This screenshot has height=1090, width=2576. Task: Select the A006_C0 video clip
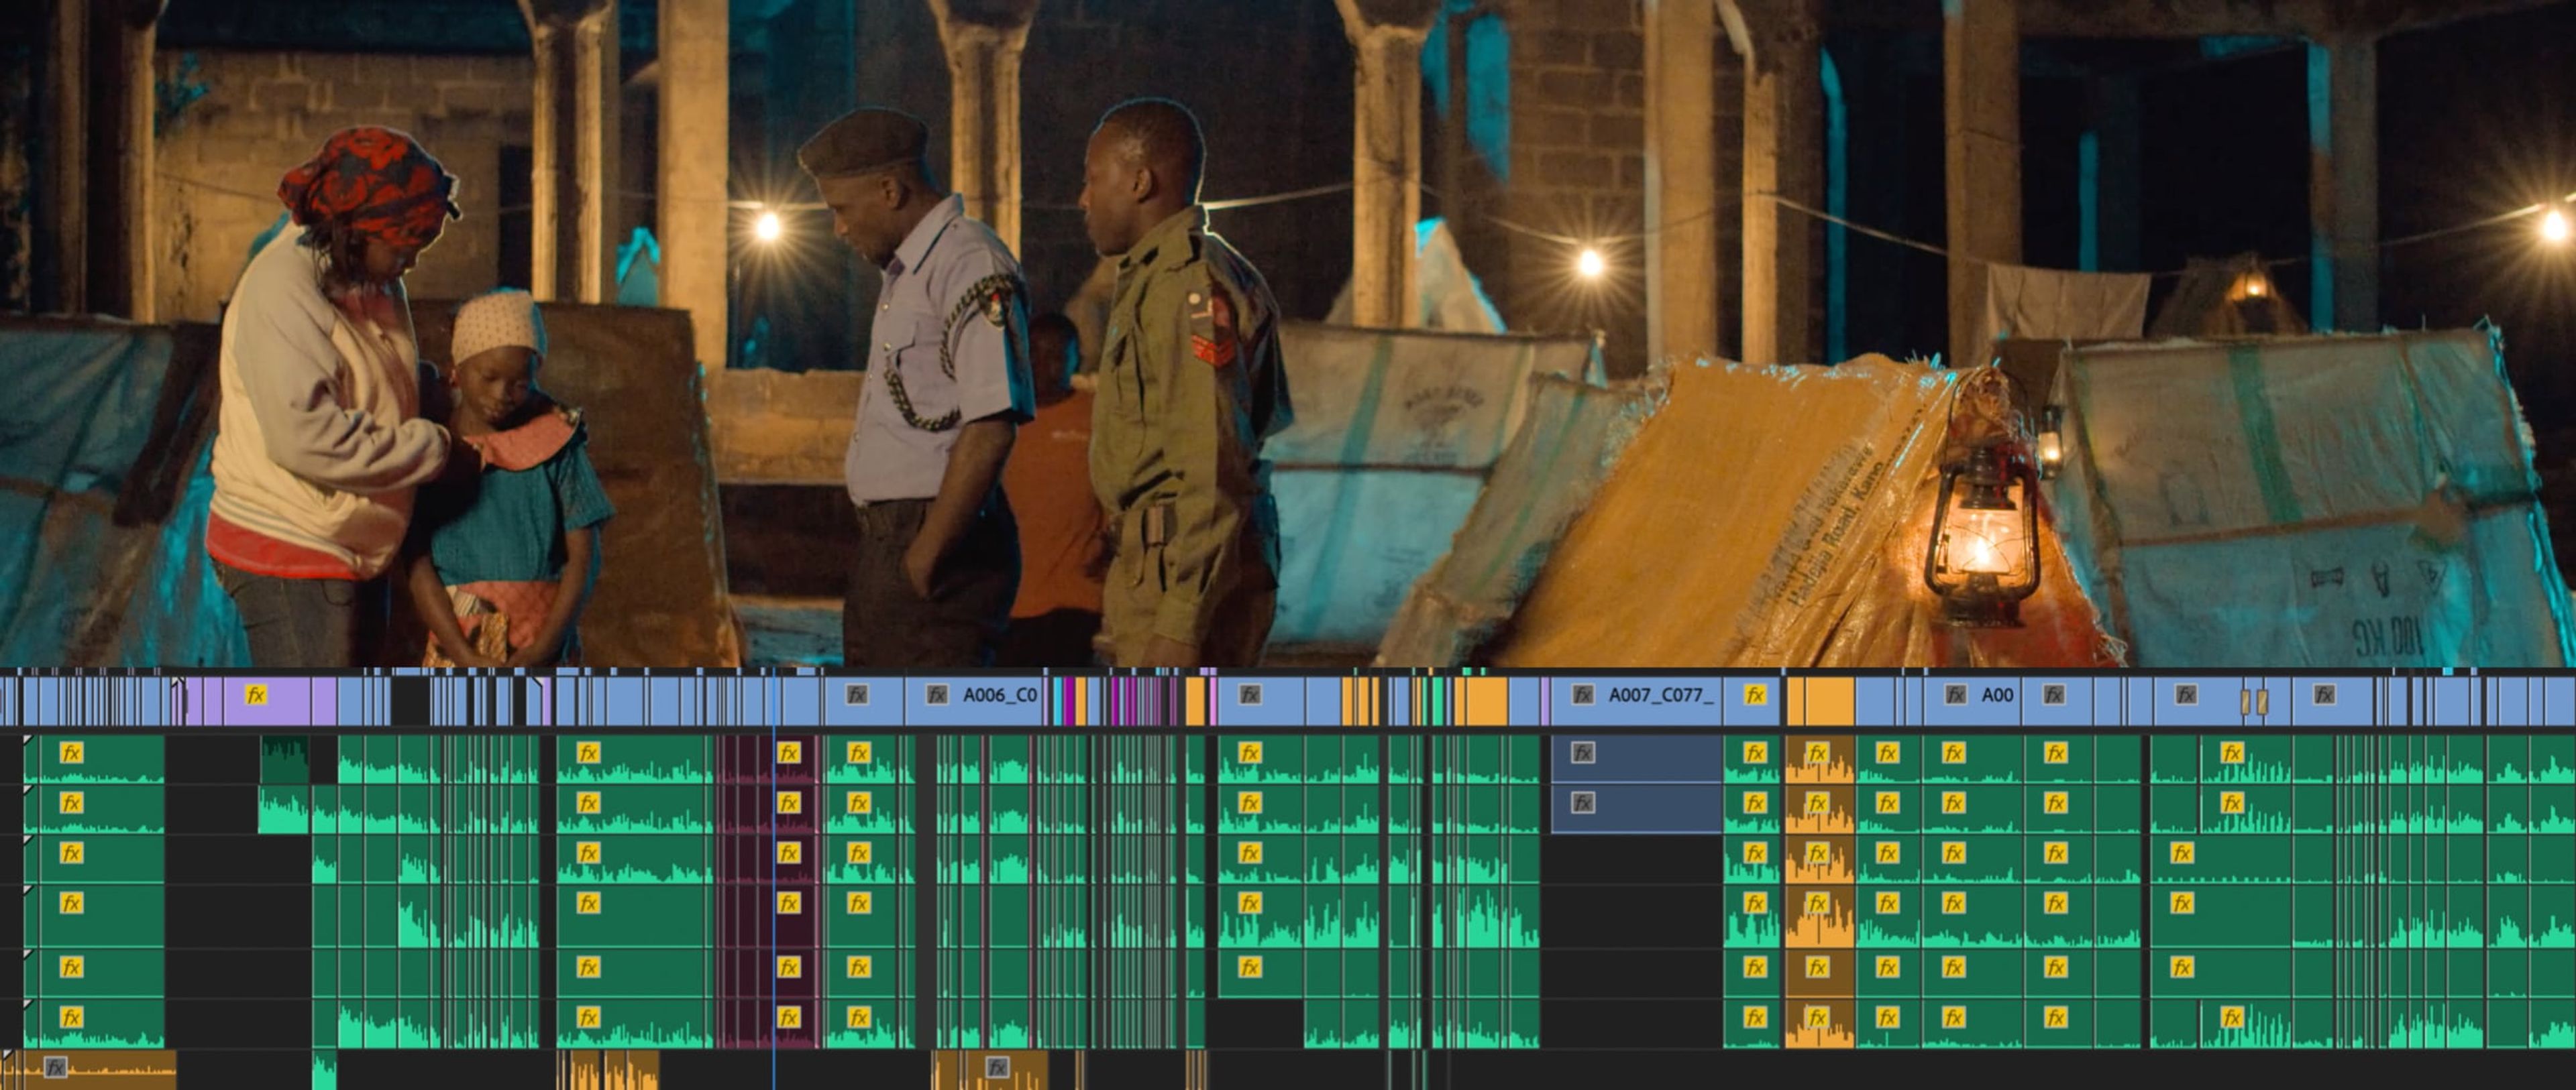[x=975, y=701]
